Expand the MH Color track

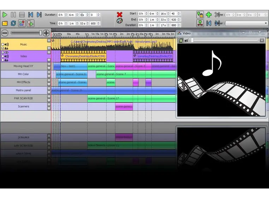click(49, 76)
